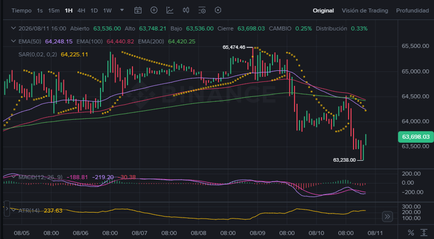
Task: Click the EMA(100) value 64,440.82
Action: 120,41
